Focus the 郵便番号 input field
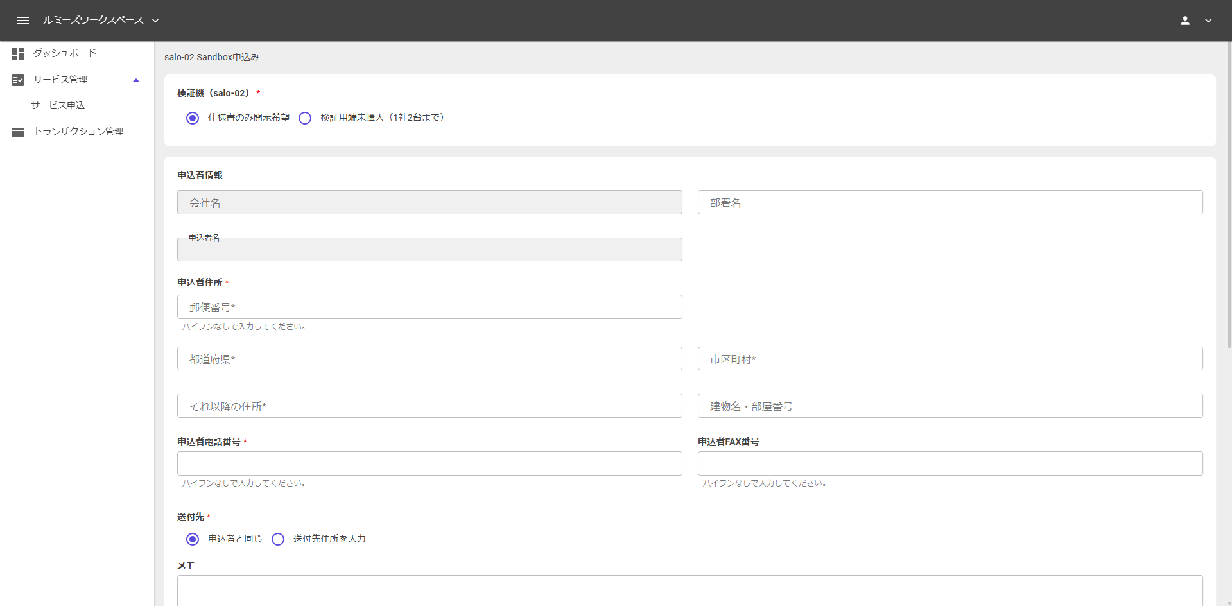Image resolution: width=1232 pixels, height=606 pixels. point(429,307)
